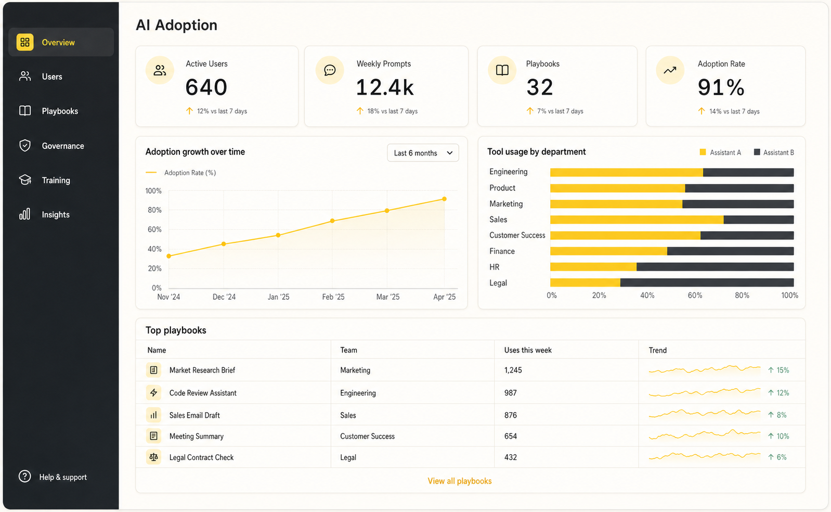The width and height of the screenshot is (831, 512).
Task: Click the Nov '24 data point on chart
Action: pos(168,256)
